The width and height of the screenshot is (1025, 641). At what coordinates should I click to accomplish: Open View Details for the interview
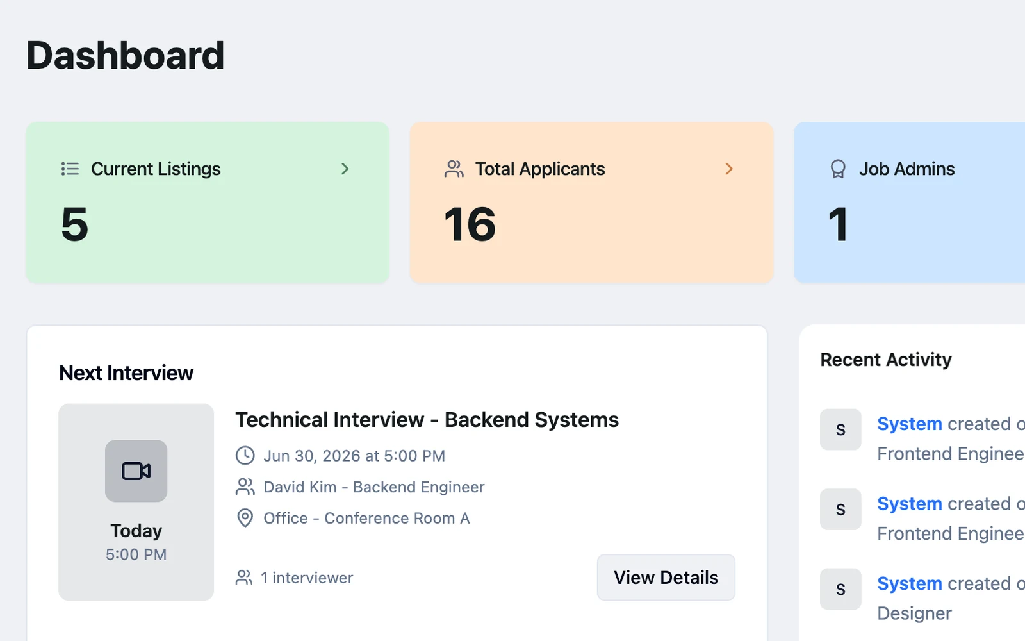pyautogui.click(x=666, y=578)
